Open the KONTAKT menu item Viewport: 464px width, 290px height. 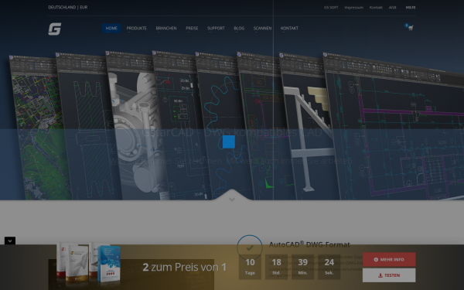289,28
